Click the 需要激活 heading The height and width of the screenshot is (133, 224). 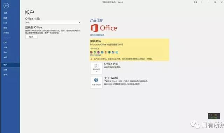pos(96,41)
